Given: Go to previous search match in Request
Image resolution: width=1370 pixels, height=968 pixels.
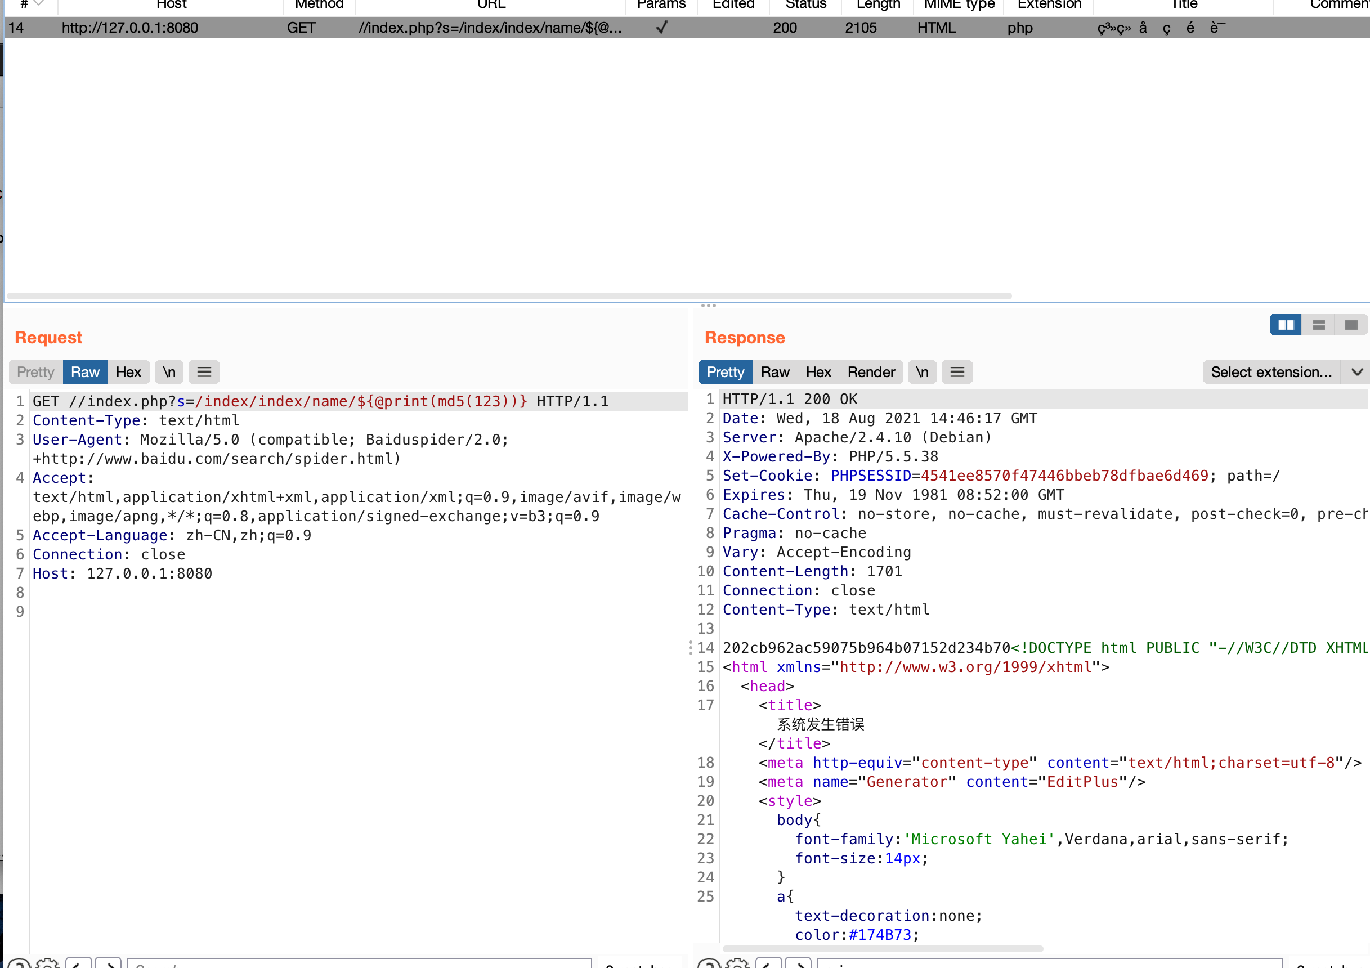Looking at the screenshot, I should [x=79, y=963].
